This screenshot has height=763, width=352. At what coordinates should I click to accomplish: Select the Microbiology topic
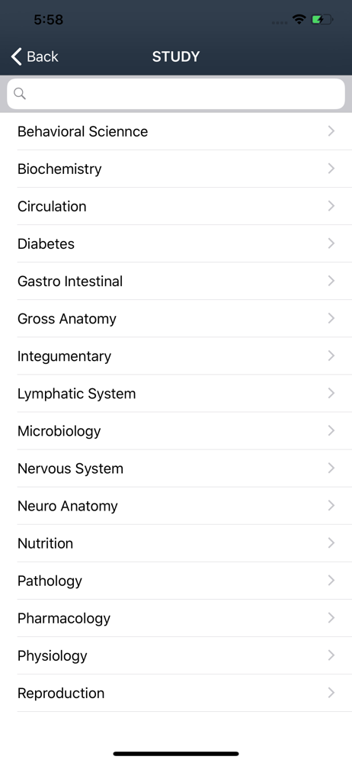176,430
